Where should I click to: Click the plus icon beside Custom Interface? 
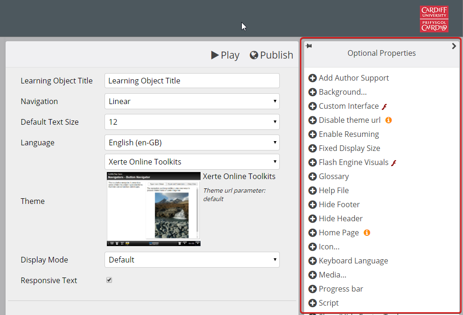[313, 106]
